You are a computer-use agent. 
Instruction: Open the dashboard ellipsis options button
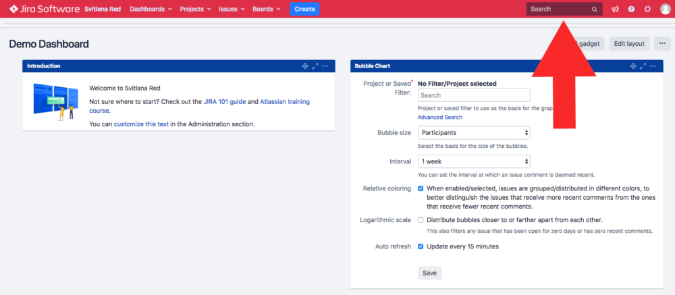pyautogui.click(x=662, y=43)
